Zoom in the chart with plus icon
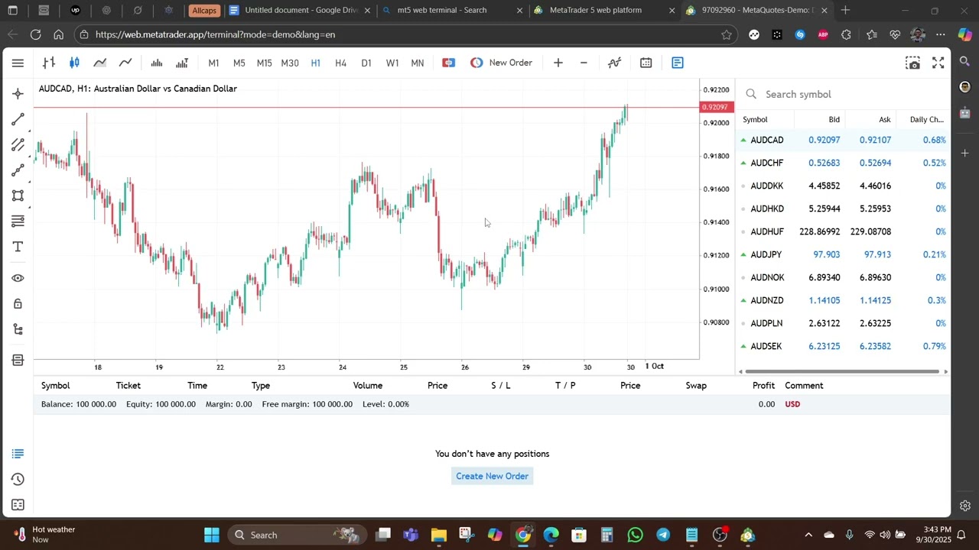Screen dimensions: 979x550 tap(558, 63)
